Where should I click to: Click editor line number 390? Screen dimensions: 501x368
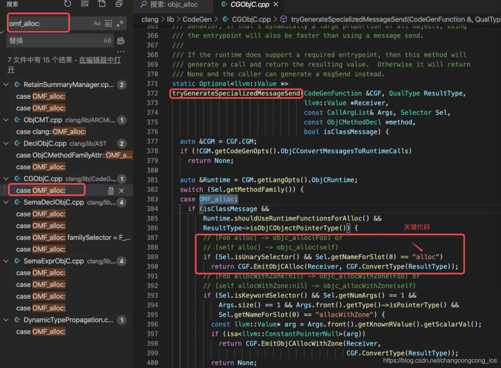pyautogui.click(x=152, y=267)
